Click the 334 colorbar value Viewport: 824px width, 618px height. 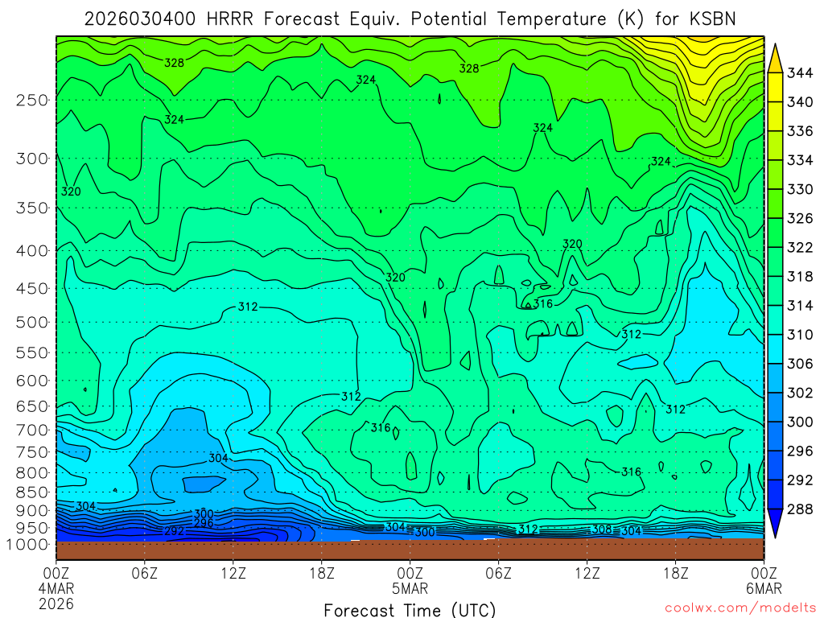click(x=800, y=160)
